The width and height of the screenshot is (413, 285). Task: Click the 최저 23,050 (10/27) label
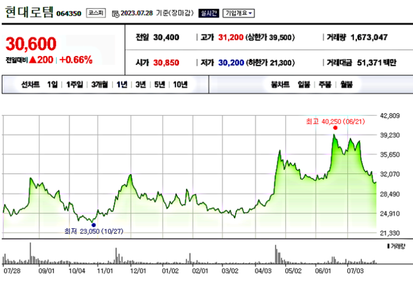pos(94,231)
